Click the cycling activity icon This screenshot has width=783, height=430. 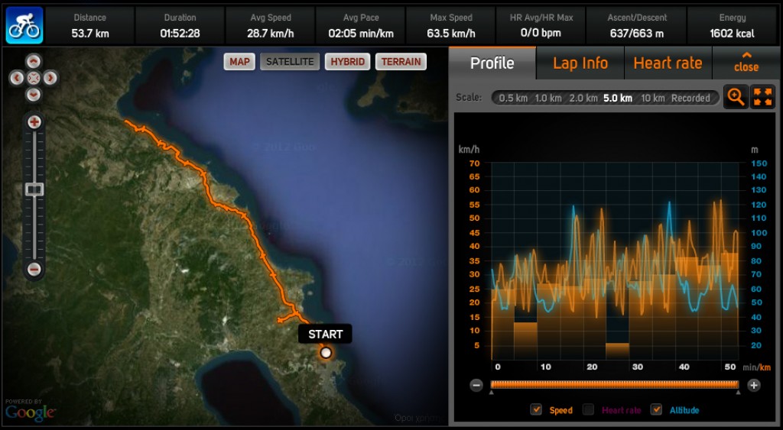point(24,25)
